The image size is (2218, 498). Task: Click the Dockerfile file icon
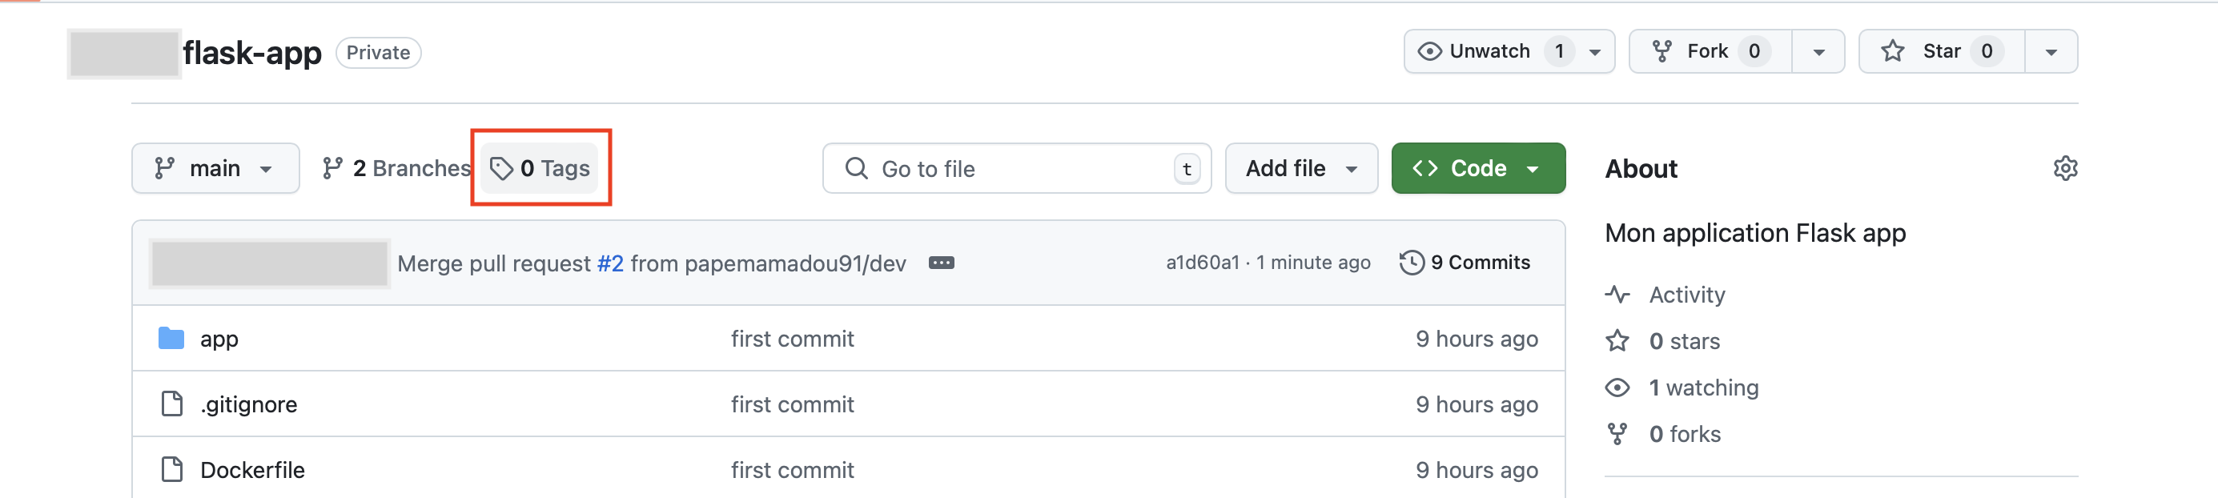click(172, 469)
